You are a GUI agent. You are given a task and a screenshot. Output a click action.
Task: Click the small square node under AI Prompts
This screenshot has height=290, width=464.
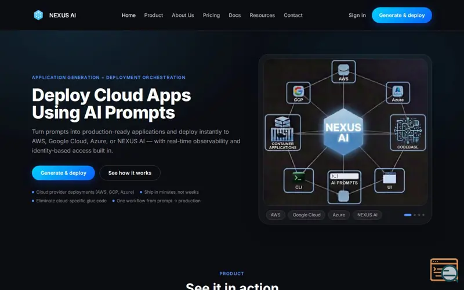(x=343, y=196)
